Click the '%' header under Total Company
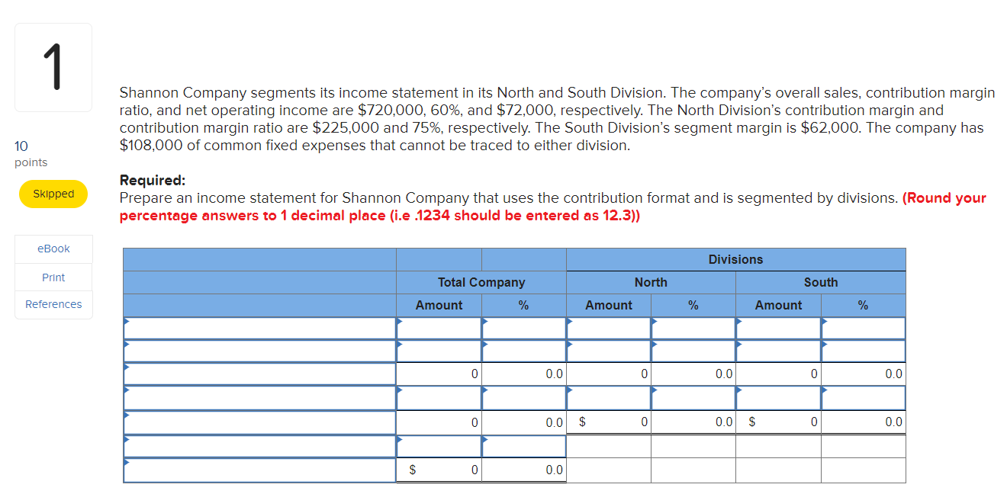The width and height of the screenshot is (1007, 494). (x=524, y=305)
